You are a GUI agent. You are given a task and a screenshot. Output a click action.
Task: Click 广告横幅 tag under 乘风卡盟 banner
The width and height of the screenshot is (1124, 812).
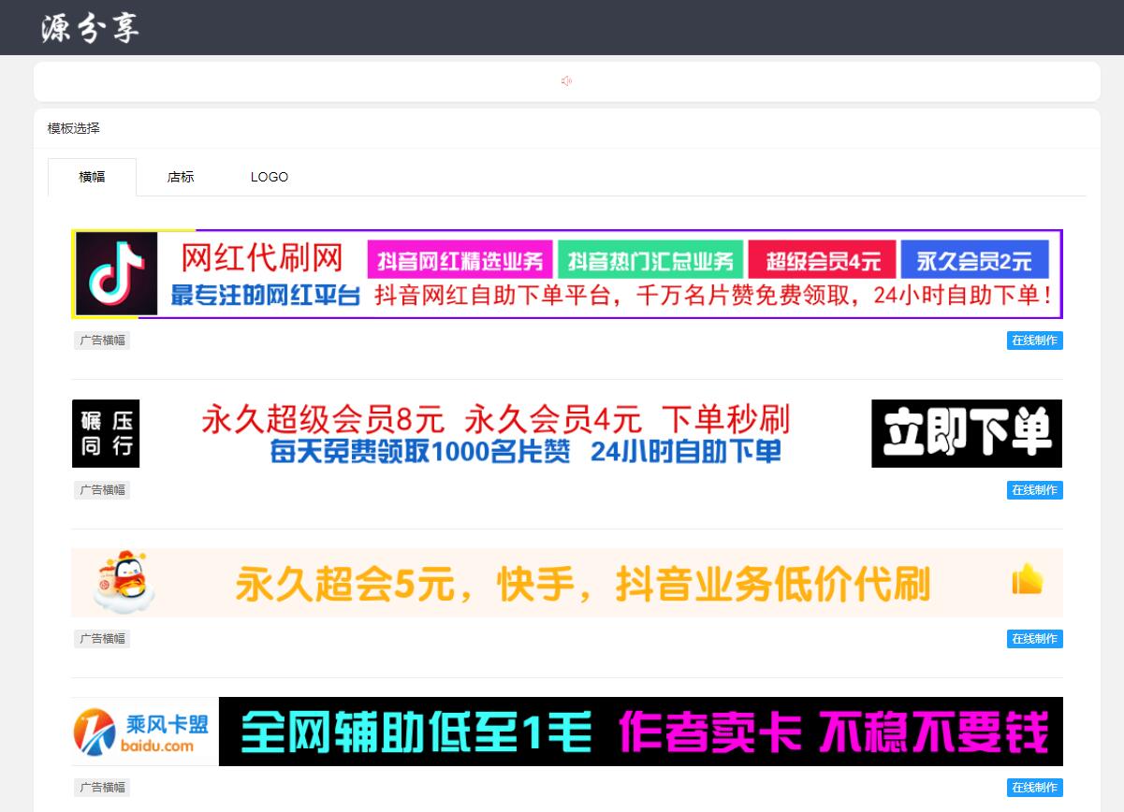102,788
